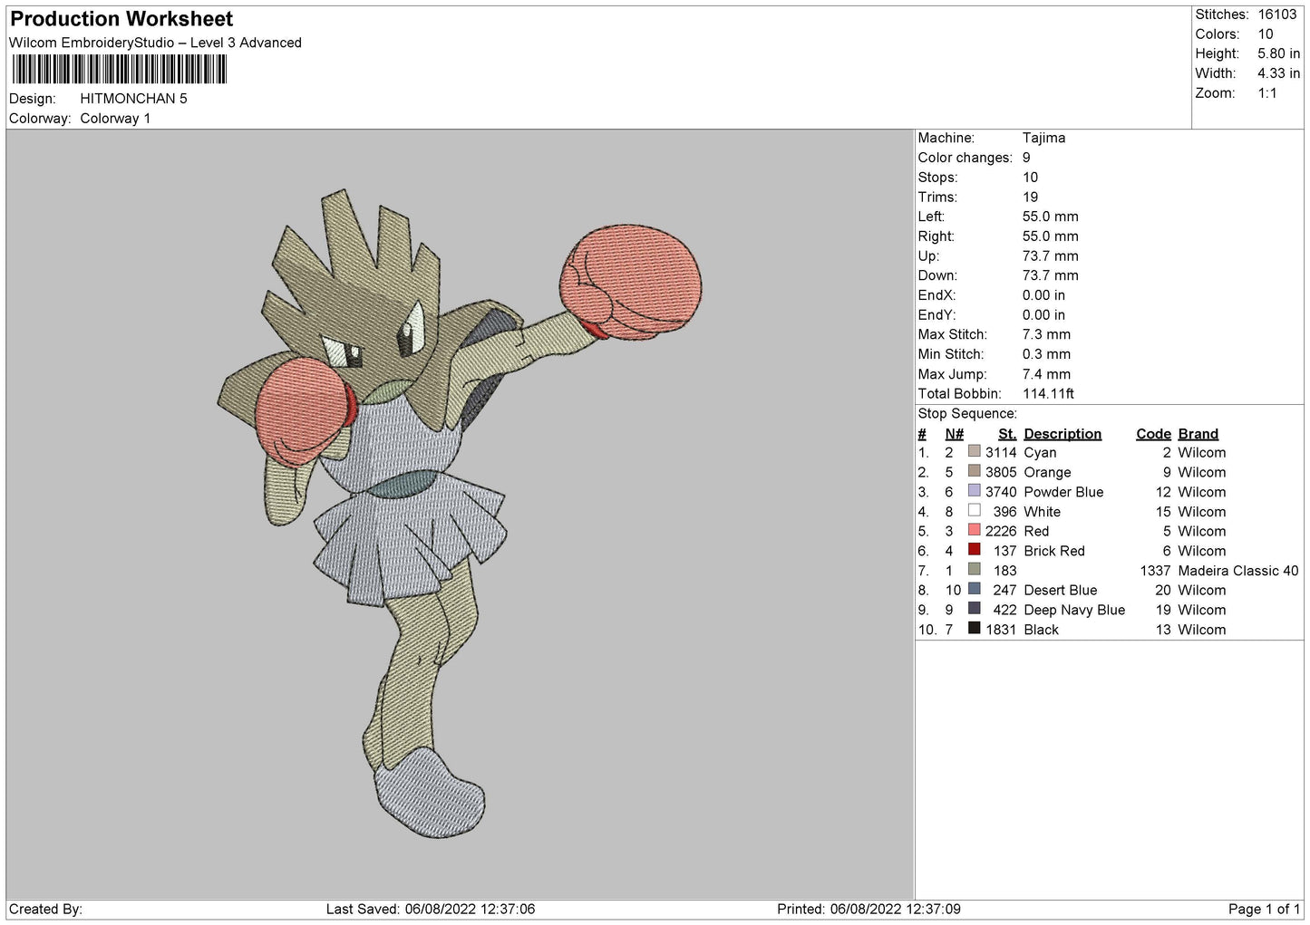Click the 'EndY:' label
The width and height of the screenshot is (1310, 925).
(x=936, y=315)
